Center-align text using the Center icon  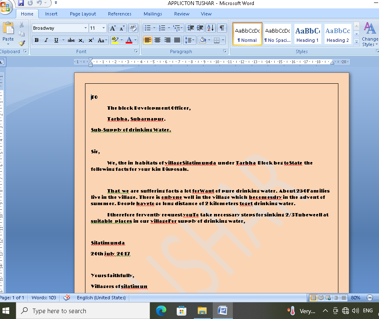(x=157, y=40)
